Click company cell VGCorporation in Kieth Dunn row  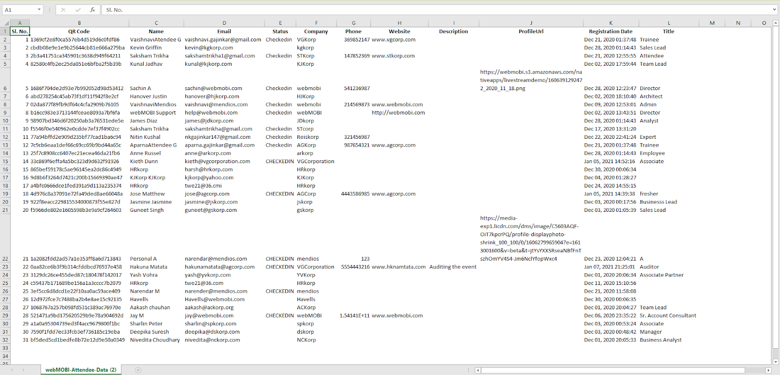click(x=316, y=161)
